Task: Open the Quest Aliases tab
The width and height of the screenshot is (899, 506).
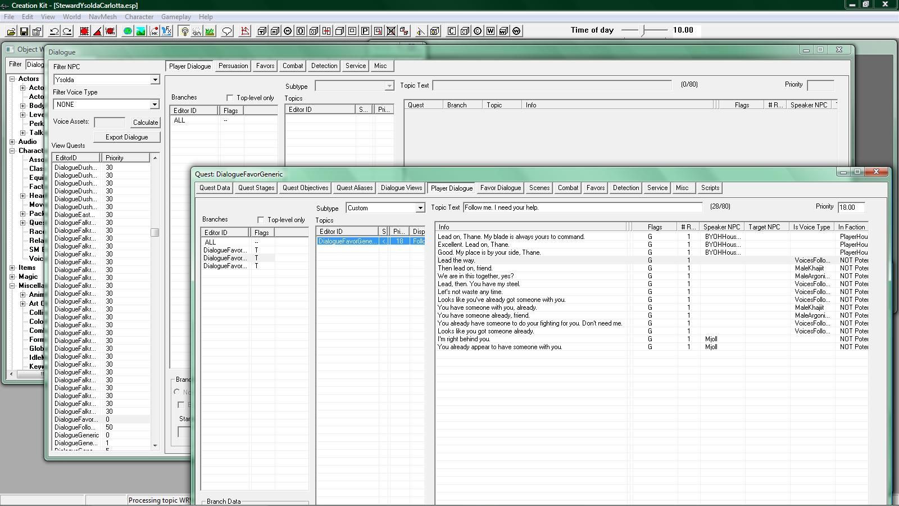Action: (x=354, y=188)
